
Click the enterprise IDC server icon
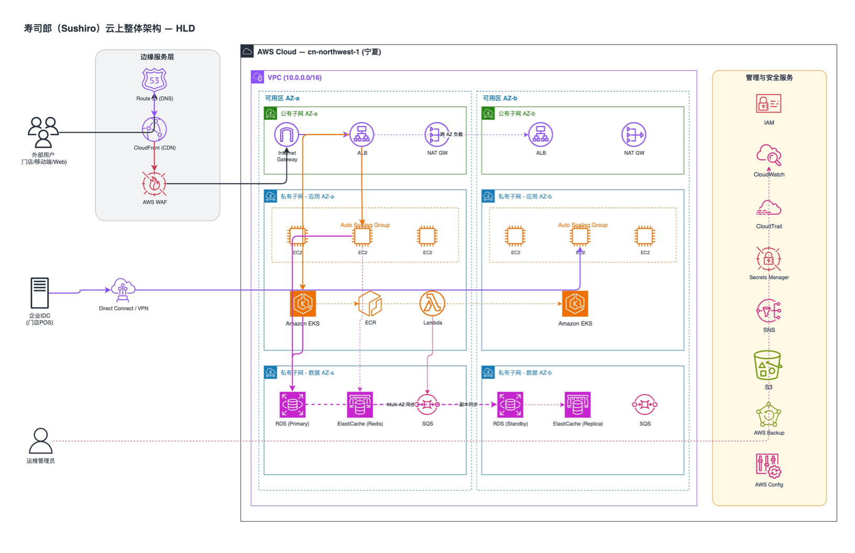[39, 293]
